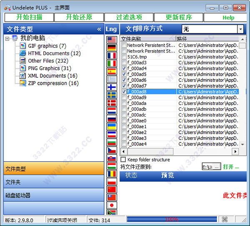Click the 开始还原 button
Image resolution: width=250 pixels, height=226 pixels.
tap(79, 17)
